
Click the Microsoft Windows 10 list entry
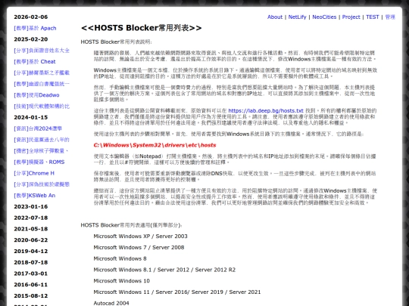tap(121, 281)
